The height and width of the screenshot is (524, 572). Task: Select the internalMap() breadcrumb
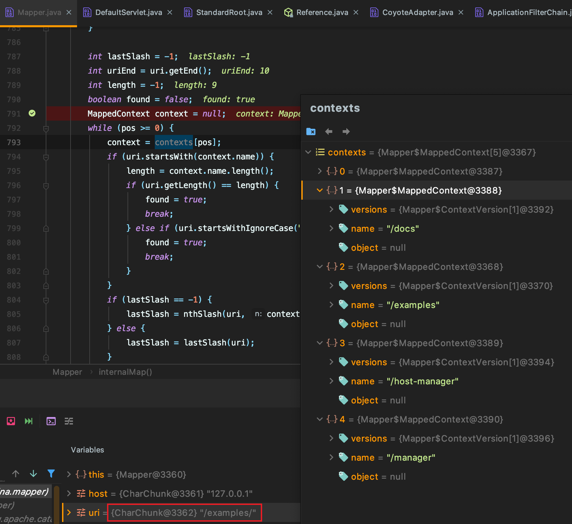125,372
